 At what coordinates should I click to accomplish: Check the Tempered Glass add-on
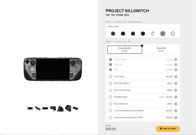[x=110, y=97]
